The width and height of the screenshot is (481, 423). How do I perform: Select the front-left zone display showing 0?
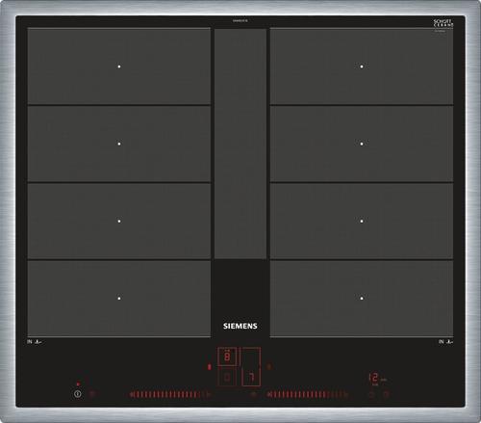coord(227,377)
